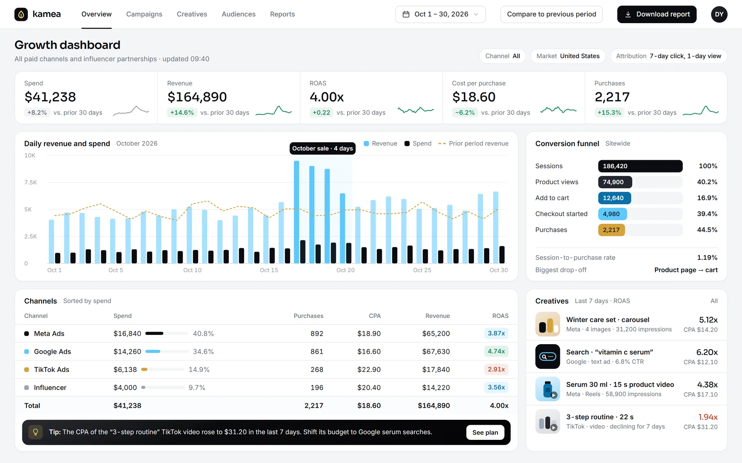
Task: Toggle Revenue series in chart legend
Action: [380, 144]
